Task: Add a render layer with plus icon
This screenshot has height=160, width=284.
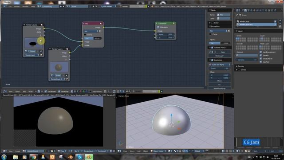Action: (280, 20)
